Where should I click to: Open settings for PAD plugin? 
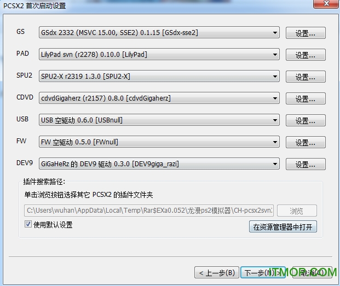tap(306, 55)
